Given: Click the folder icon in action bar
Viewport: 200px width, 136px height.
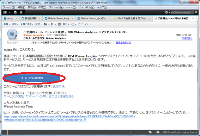Looking at the screenshot, I should [x=45, y=24].
